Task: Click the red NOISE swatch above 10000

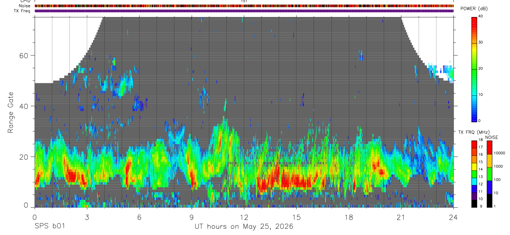Action: pos(489,147)
